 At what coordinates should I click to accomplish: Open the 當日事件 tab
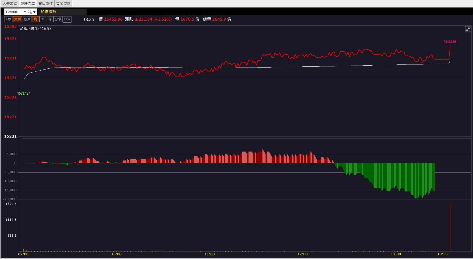(46, 4)
